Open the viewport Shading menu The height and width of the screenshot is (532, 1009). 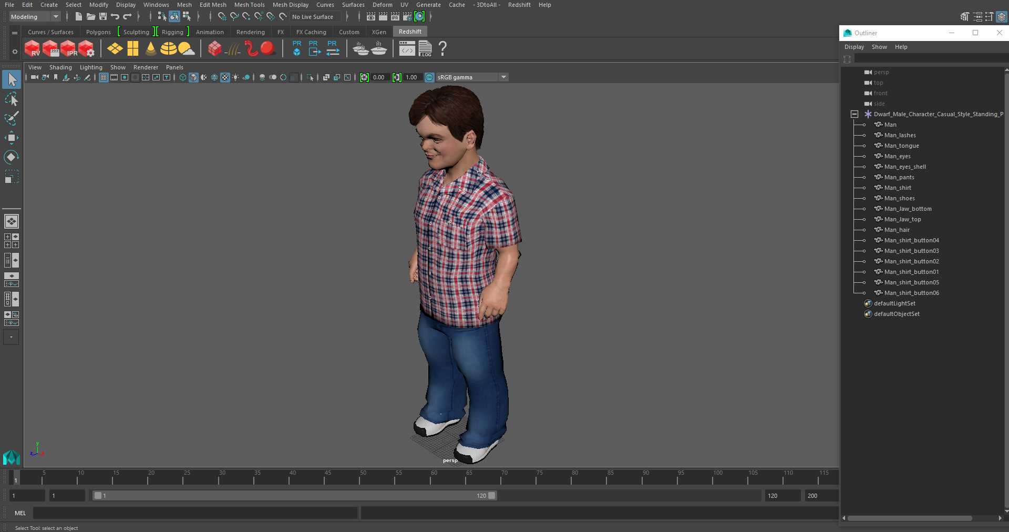(60, 67)
